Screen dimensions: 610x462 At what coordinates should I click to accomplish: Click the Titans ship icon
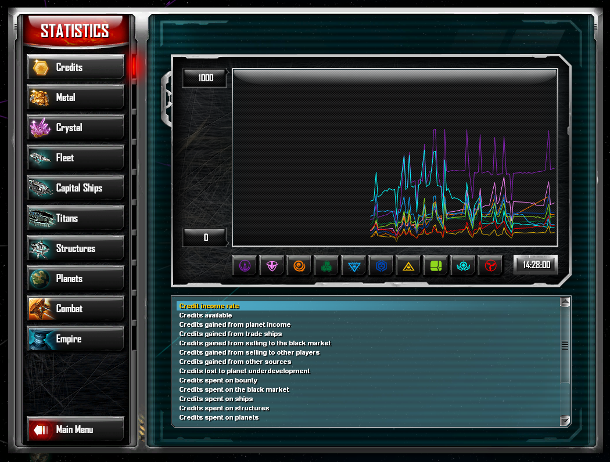pos(41,218)
